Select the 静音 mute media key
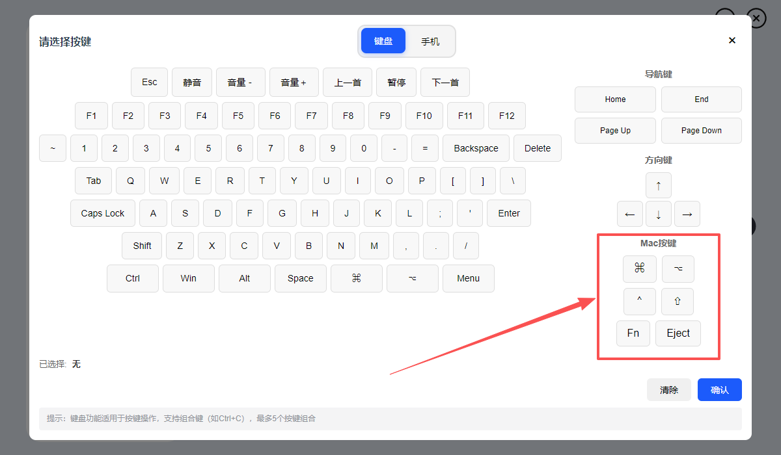 pos(192,83)
